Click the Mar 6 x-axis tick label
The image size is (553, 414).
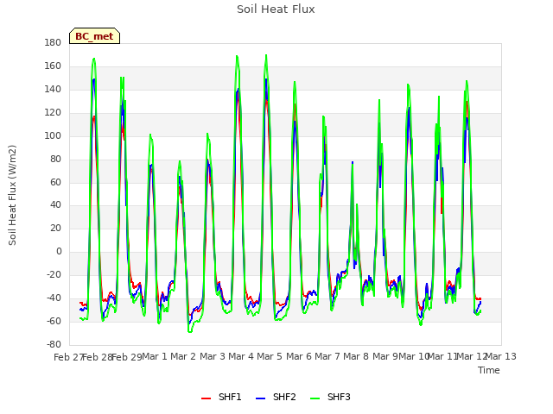click(x=299, y=356)
